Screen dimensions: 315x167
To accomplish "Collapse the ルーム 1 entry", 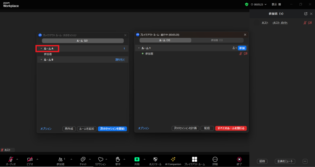I will tap(139, 48).
